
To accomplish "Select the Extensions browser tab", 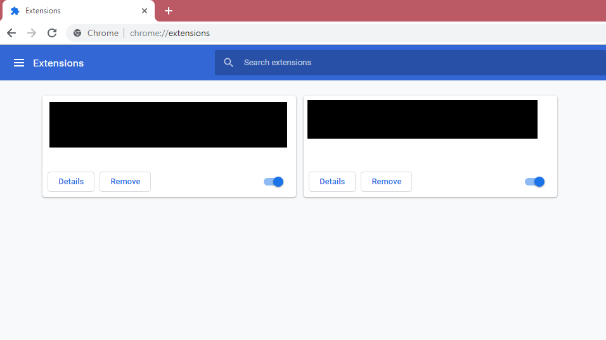I will tap(79, 11).
